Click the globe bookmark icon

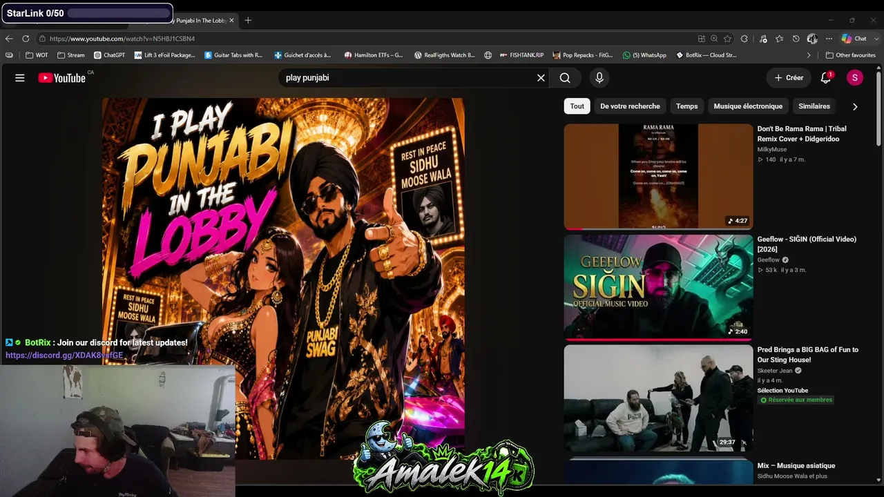[x=488, y=55]
